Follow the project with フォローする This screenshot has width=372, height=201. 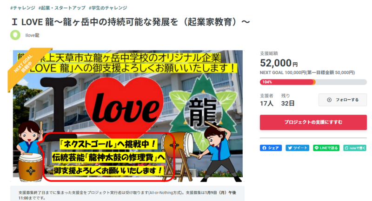343,100
